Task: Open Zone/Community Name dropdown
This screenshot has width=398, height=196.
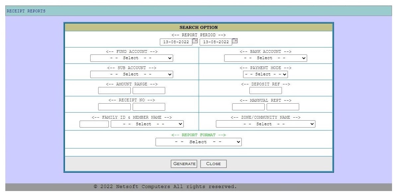Action: [265, 124]
